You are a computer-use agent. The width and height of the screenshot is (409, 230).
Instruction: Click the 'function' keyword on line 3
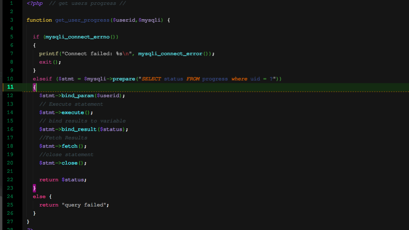tap(39, 20)
